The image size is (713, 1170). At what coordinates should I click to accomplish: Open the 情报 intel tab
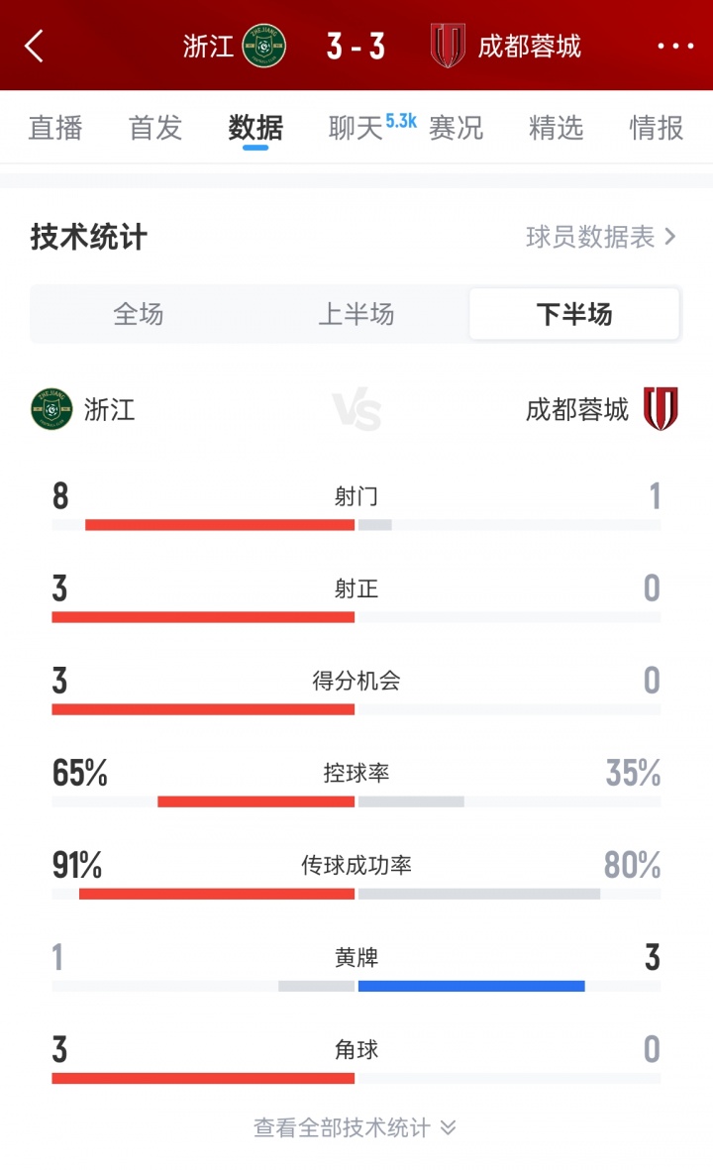coord(657,128)
